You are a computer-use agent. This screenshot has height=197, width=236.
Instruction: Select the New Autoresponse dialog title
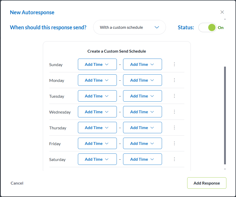(32, 12)
